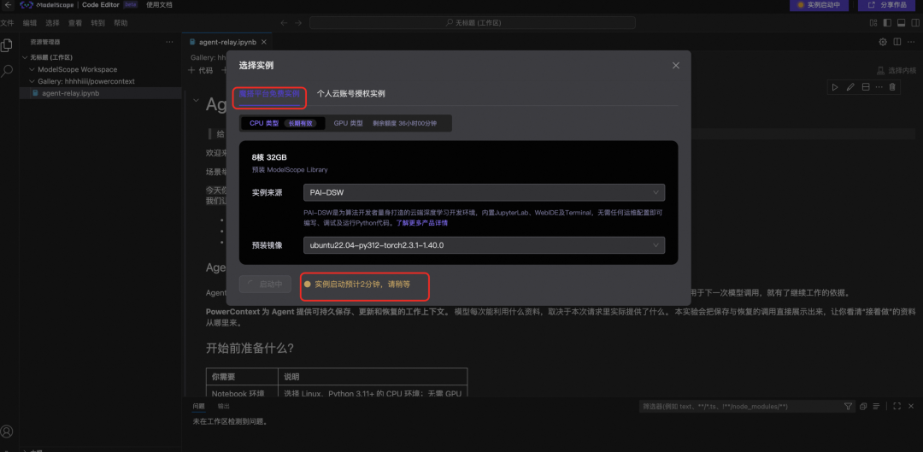Click the filter funnel icon in problems panel

tap(848, 406)
